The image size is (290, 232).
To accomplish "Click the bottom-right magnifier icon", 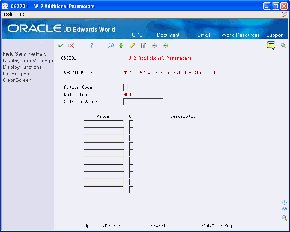I will (285, 217).
